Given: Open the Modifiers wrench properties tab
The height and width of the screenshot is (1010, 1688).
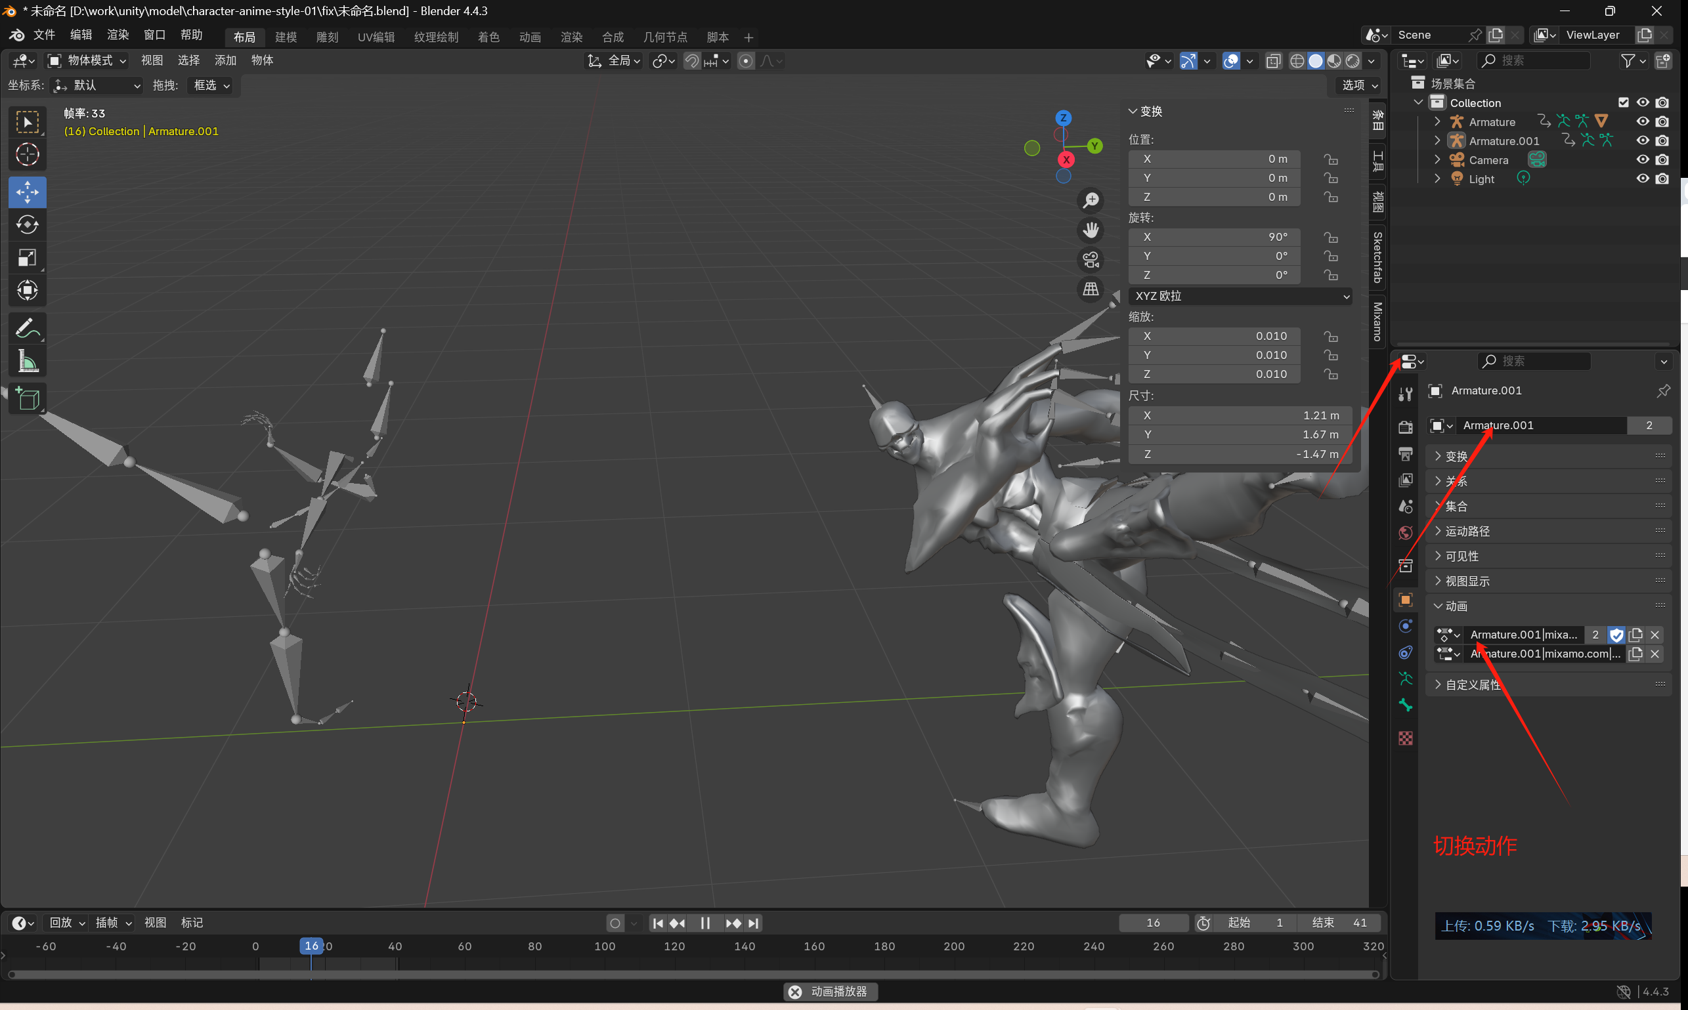Looking at the screenshot, I should (1406, 394).
